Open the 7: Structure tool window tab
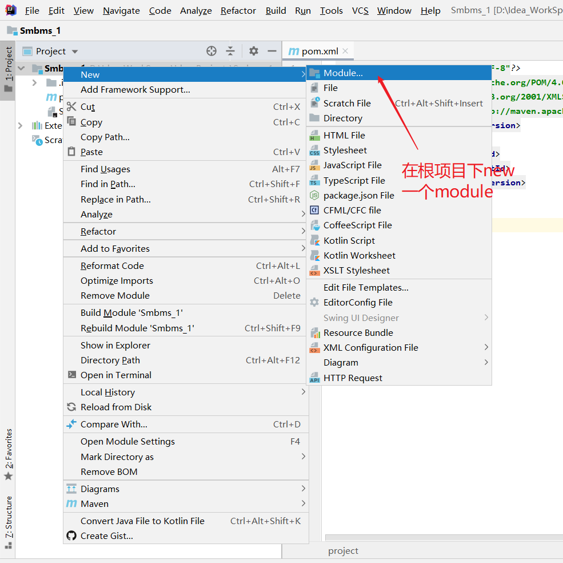The image size is (563, 563). click(x=8, y=522)
